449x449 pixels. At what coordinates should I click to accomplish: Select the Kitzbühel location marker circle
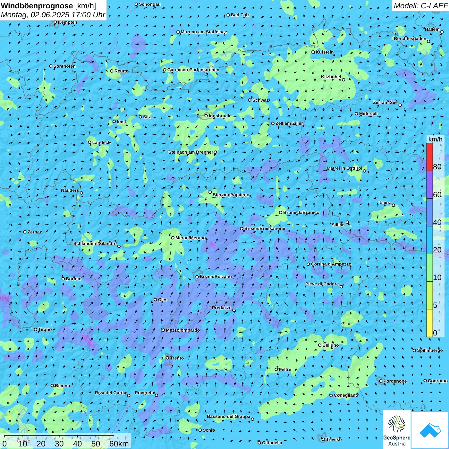coord(343,80)
